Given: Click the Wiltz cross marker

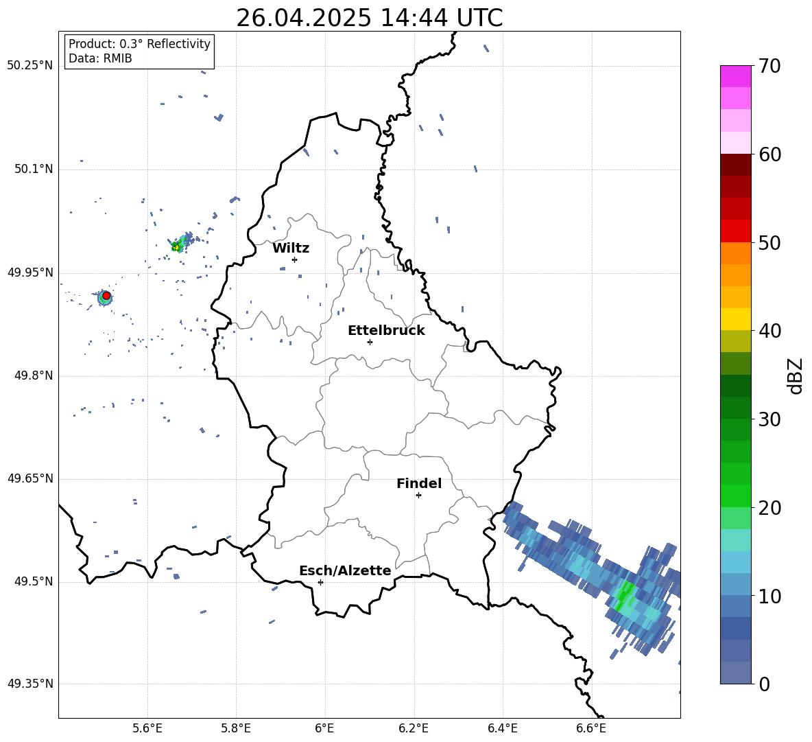Looking at the screenshot, I should point(295,259).
